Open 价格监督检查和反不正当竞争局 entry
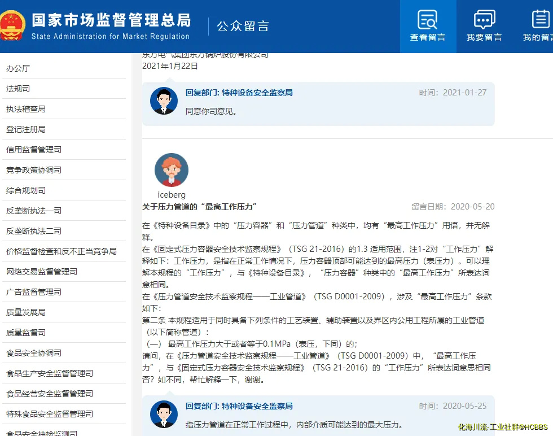The width and height of the screenshot is (553, 436). coord(61,251)
